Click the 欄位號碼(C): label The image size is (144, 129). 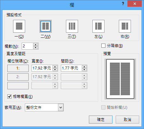(18, 61)
